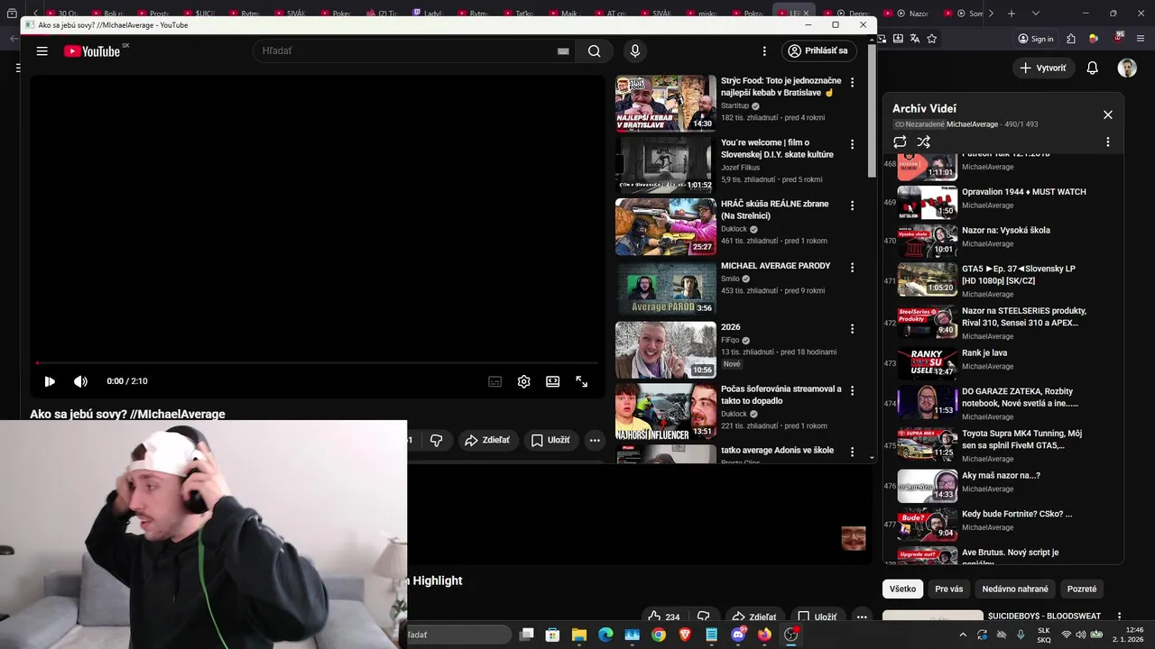This screenshot has height=649, width=1155.
Task: Open MichaelAverage channel link in playlist header
Action: point(972,124)
